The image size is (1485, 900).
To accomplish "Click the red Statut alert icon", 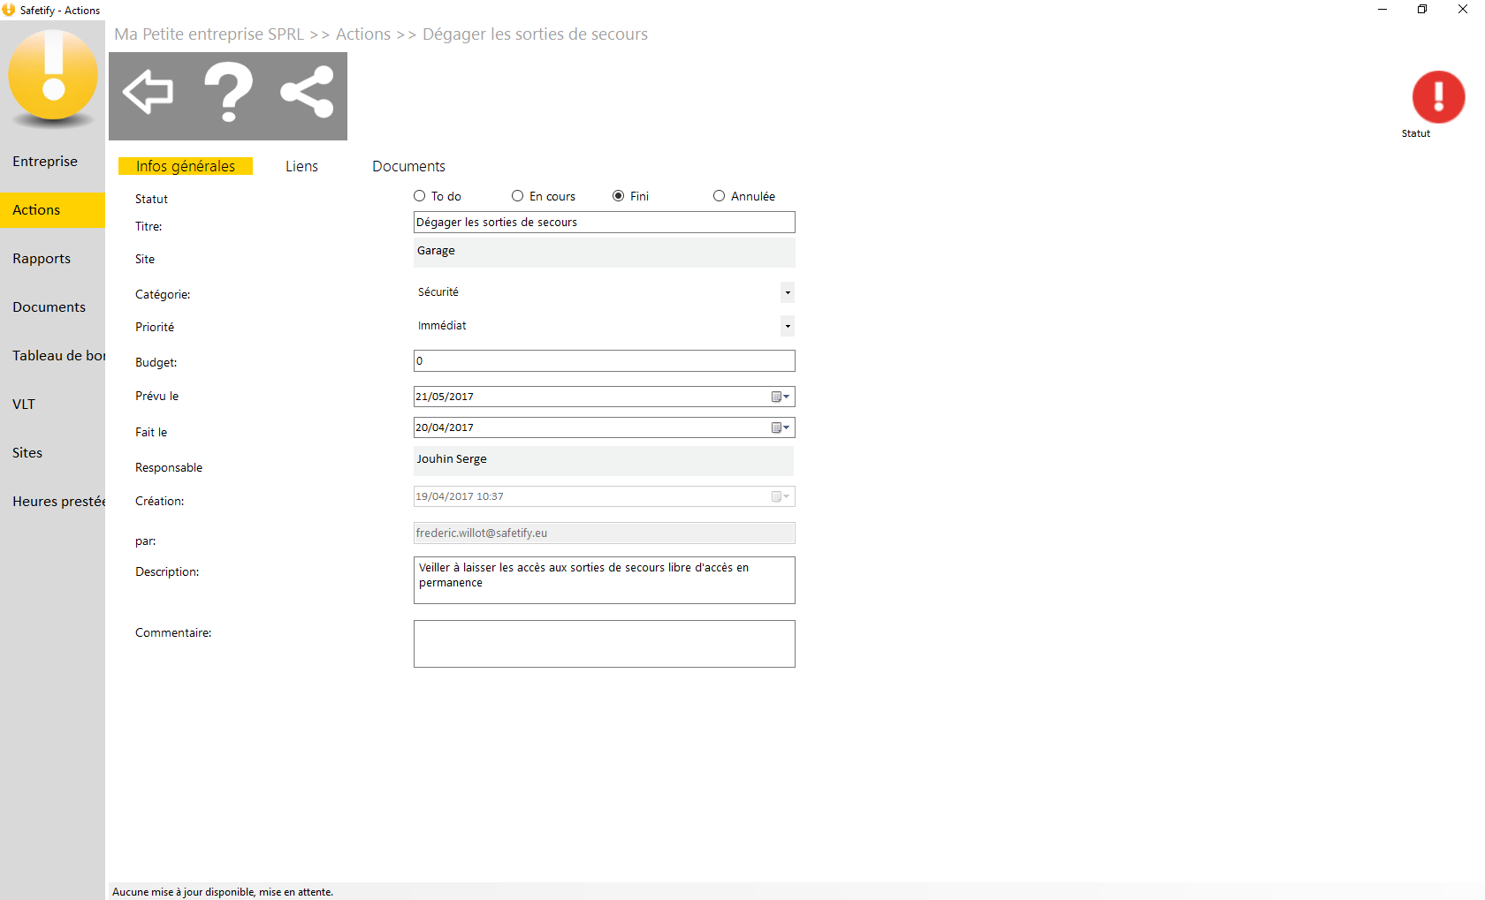I will pos(1438,97).
